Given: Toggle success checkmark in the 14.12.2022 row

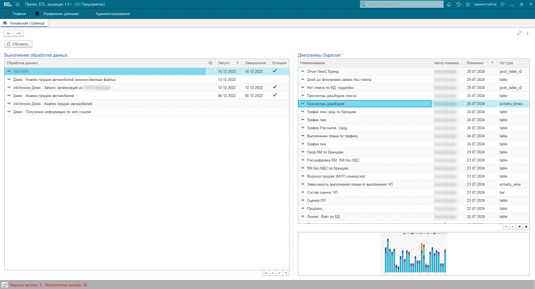Looking at the screenshot, I should (x=275, y=71).
